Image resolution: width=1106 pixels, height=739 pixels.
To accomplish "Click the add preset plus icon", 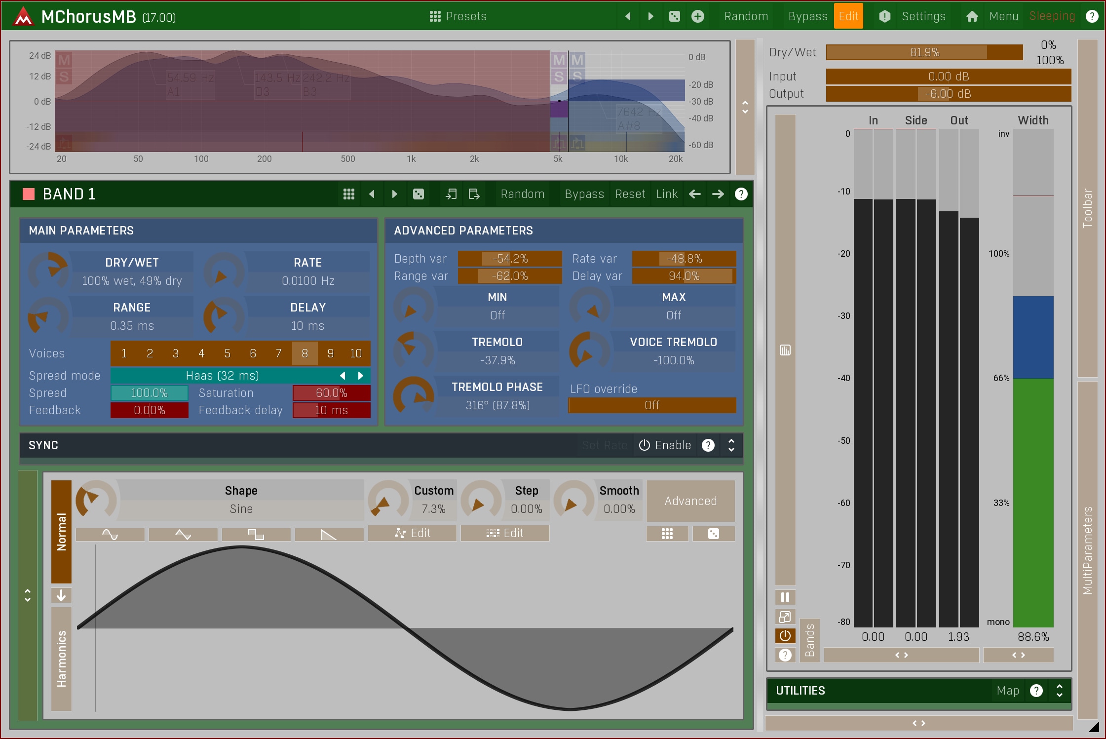I will 697,16.
